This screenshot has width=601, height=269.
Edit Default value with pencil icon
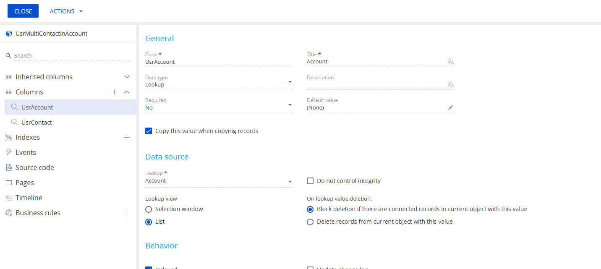pos(451,107)
